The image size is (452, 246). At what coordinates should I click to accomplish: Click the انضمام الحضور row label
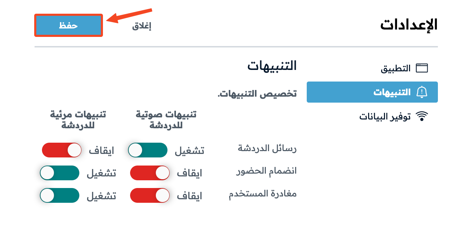[267, 171]
